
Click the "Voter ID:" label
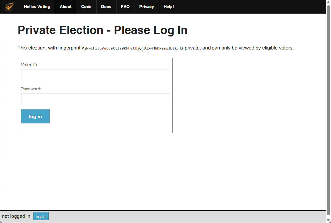pyautogui.click(x=29, y=65)
